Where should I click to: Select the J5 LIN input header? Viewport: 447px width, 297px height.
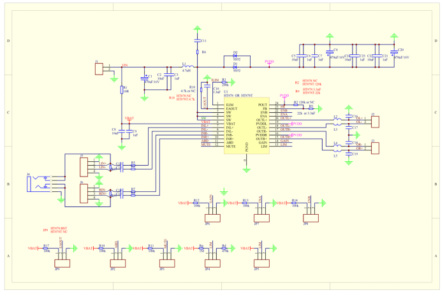coord(84,167)
